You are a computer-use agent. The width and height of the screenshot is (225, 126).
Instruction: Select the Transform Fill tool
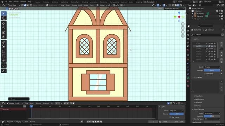tap(4, 65)
